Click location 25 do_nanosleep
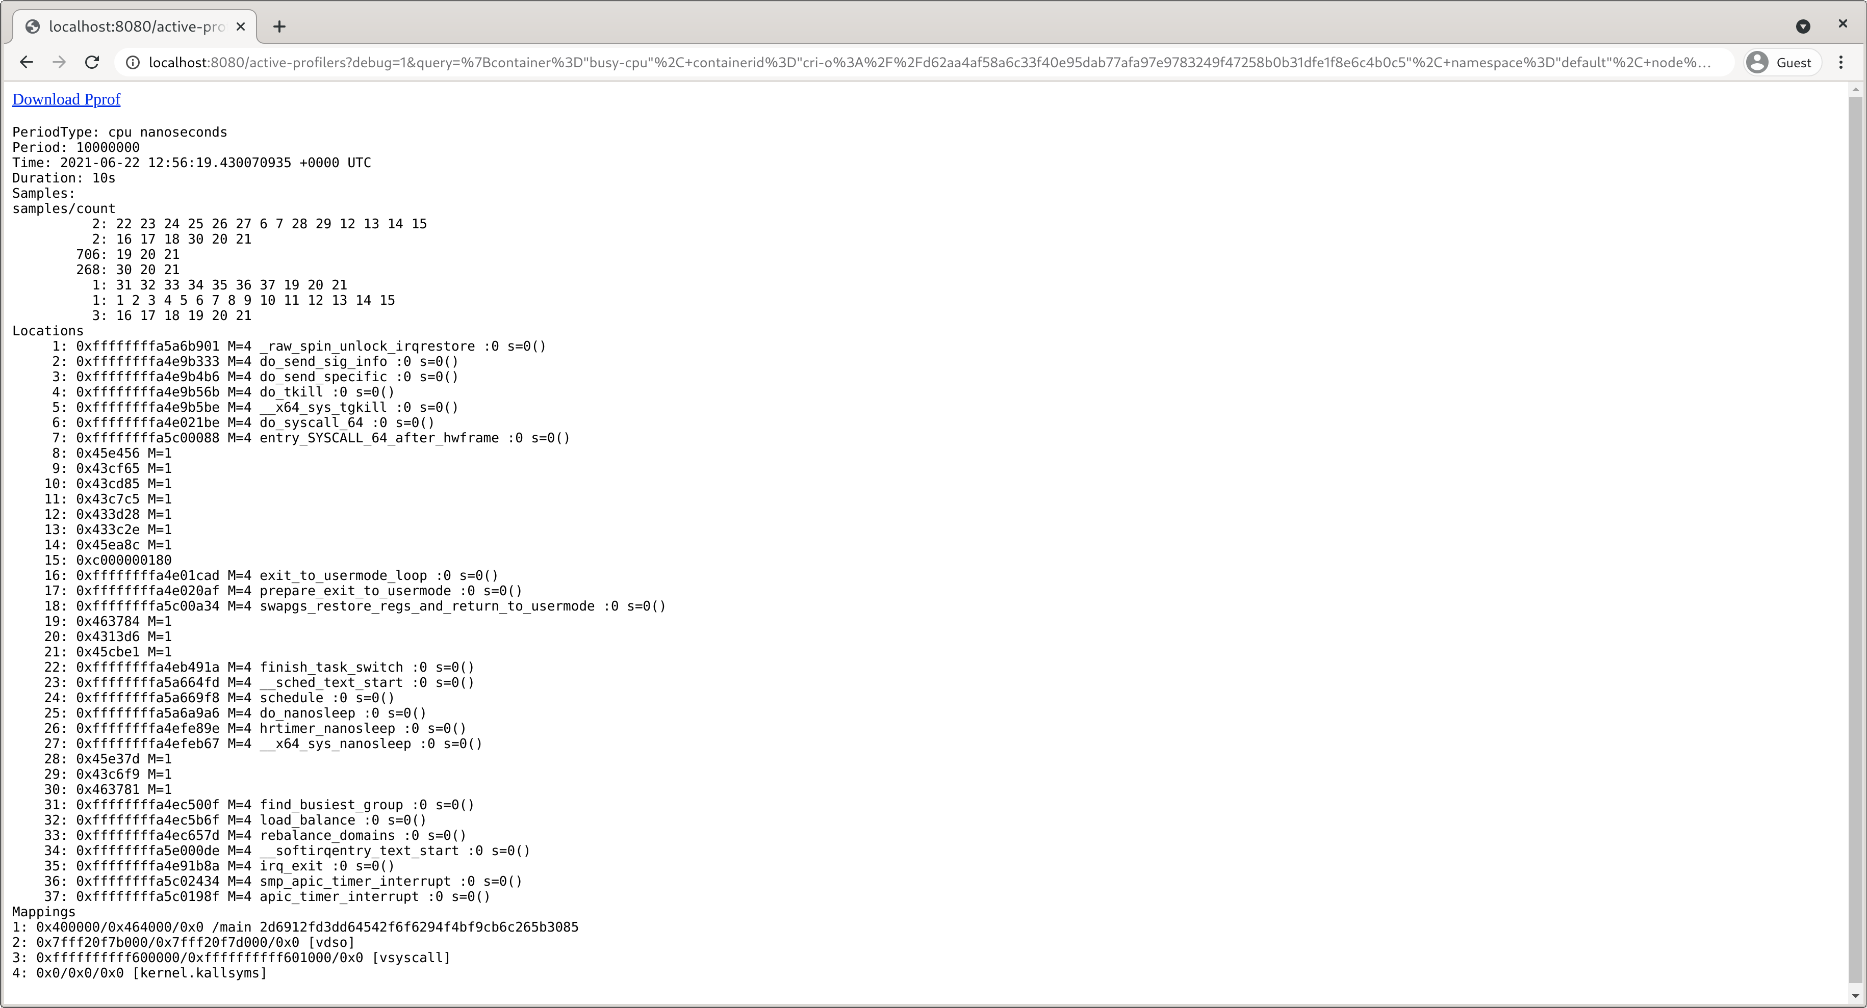Image resolution: width=1867 pixels, height=1008 pixels. 236,713
